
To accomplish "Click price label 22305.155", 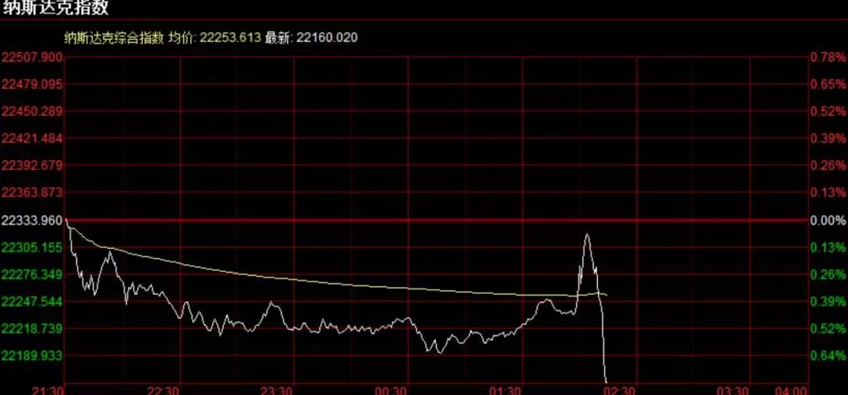I will click(x=32, y=247).
